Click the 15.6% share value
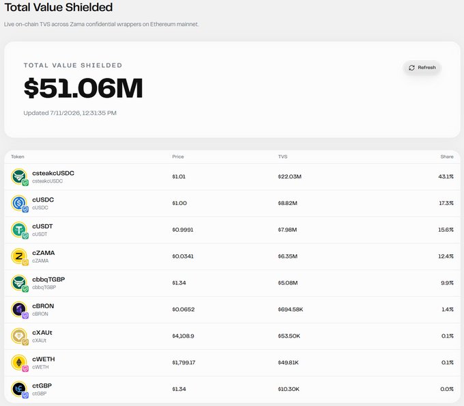Screen dimensions: 464x406 tap(446, 230)
